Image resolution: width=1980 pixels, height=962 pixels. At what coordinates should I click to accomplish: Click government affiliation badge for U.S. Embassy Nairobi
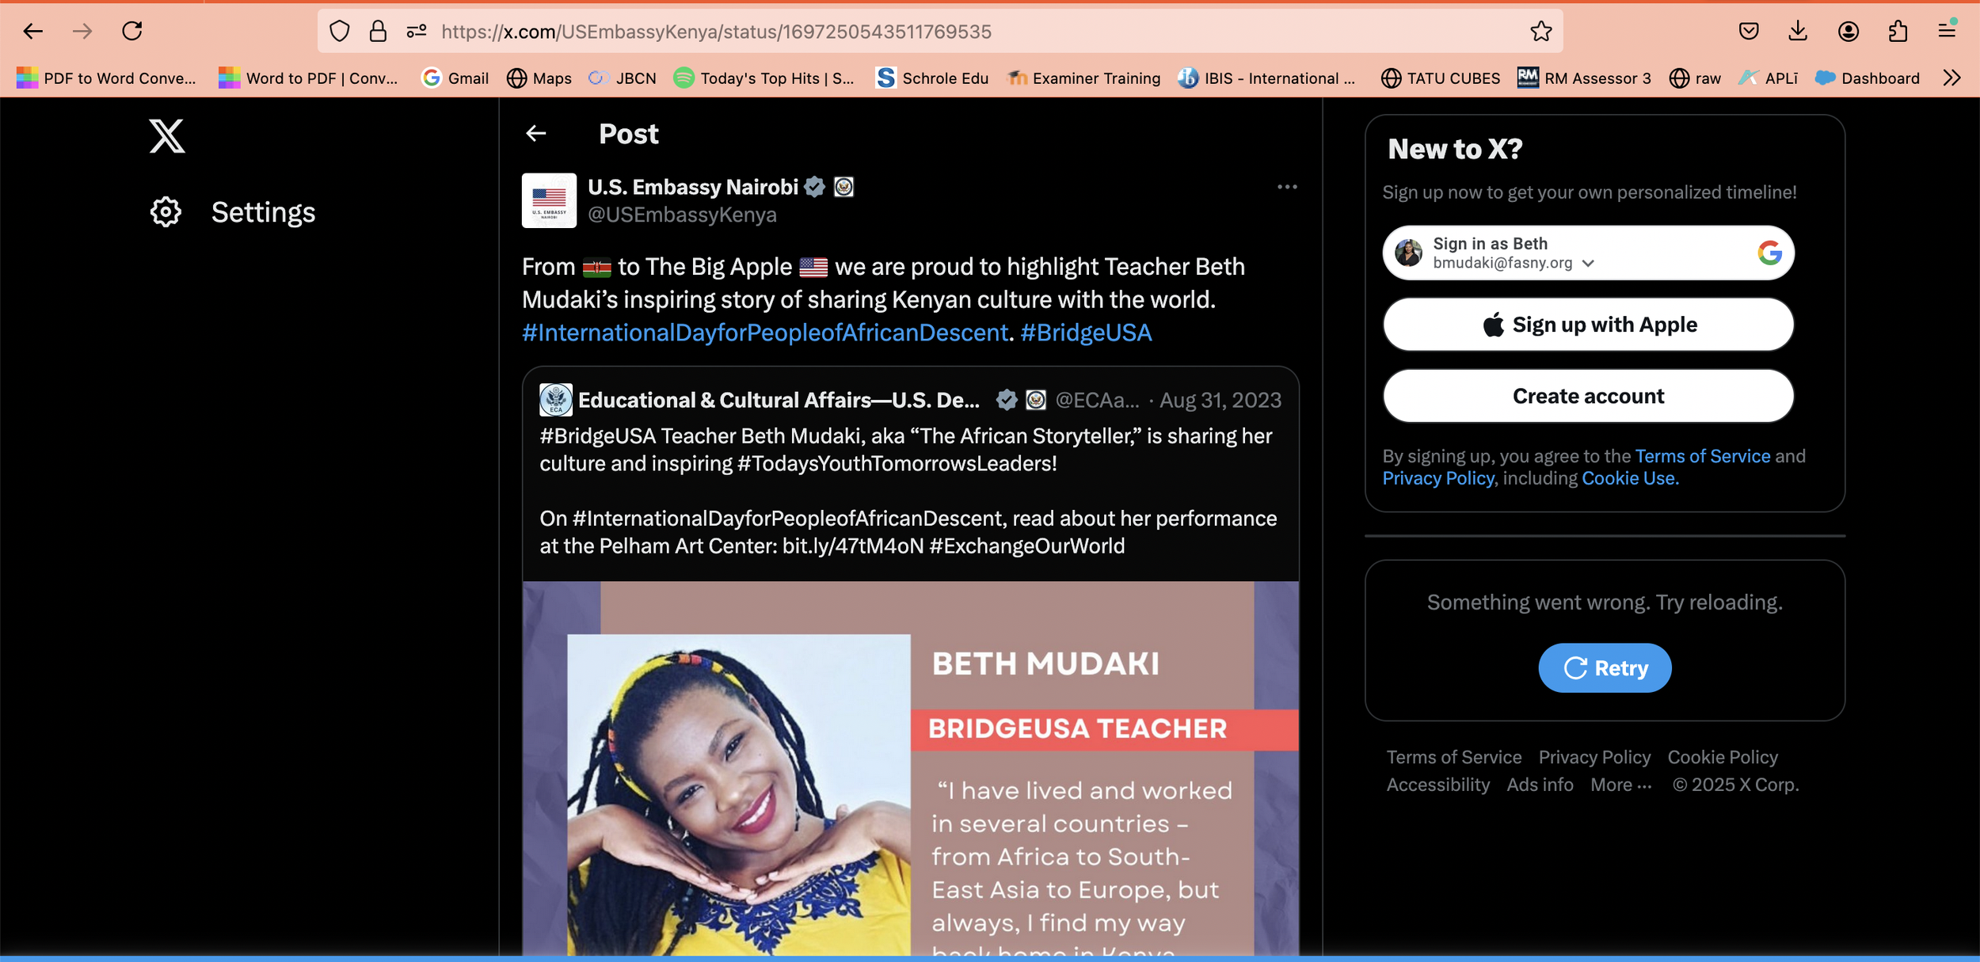click(843, 187)
